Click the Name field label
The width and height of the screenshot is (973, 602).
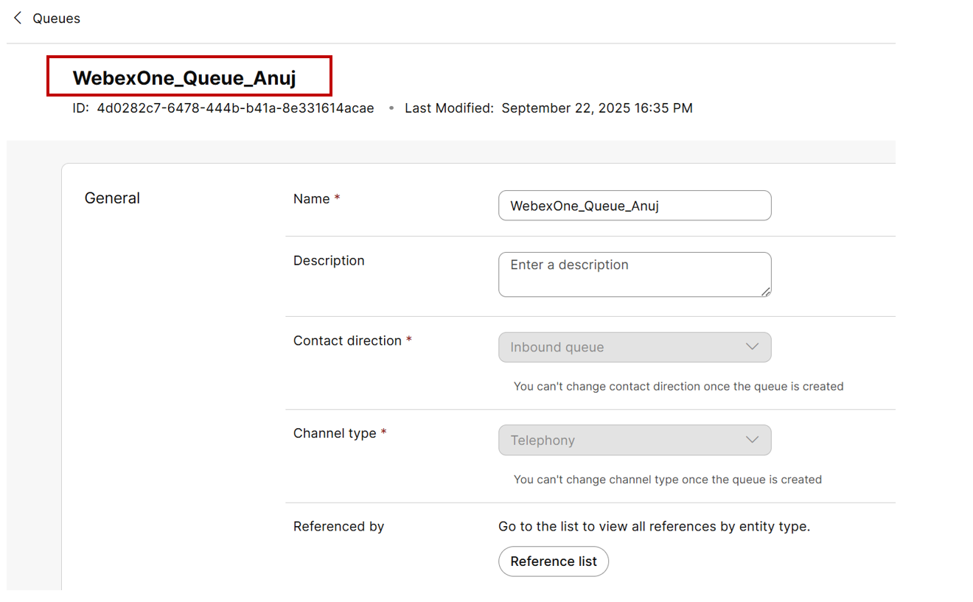click(312, 199)
